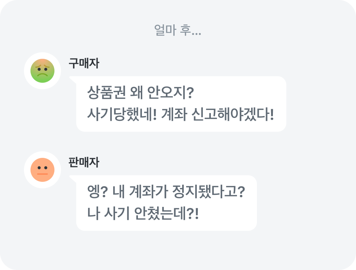Click the line 나 사기 안쳤는데?!

click(143, 213)
